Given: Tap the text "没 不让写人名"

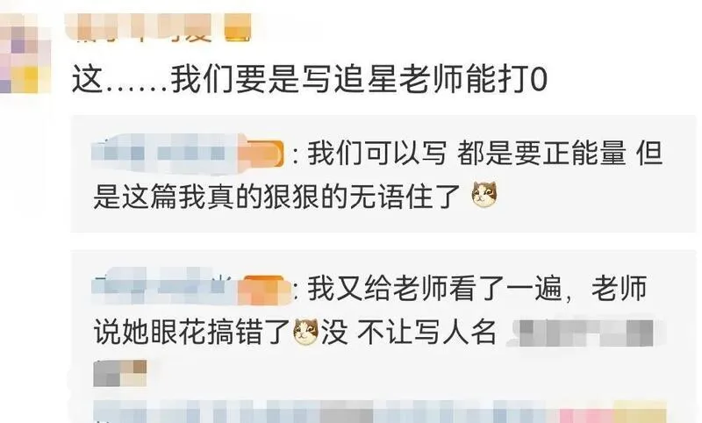Looking at the screenshot, I should [x=409, y=333].
